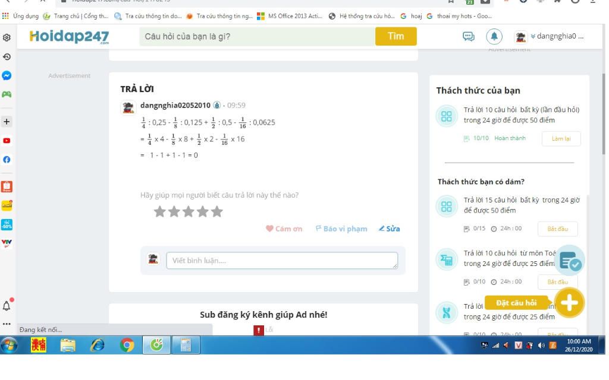
Task: Click Bắt đầu for the 10 Toán questions challenge
Action: tap(558, 282)
